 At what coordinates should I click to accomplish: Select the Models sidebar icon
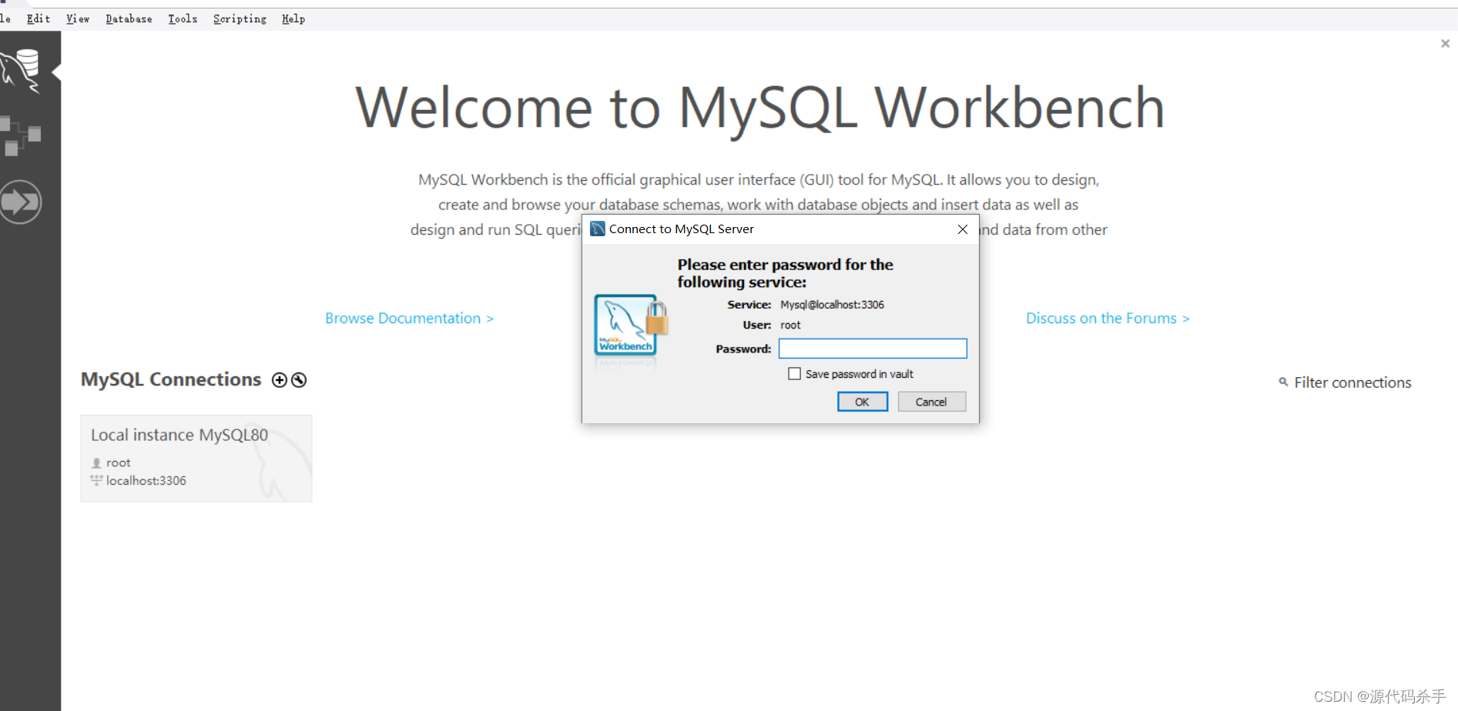tap(22, 135)
